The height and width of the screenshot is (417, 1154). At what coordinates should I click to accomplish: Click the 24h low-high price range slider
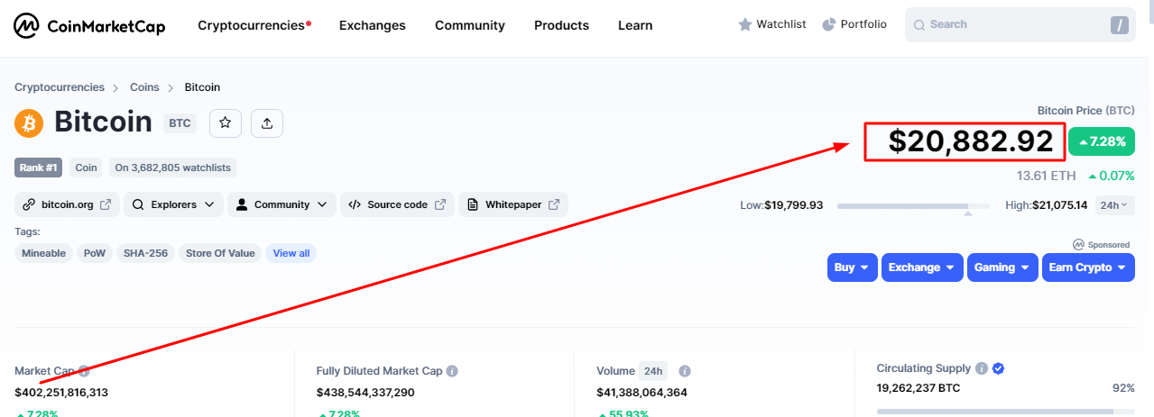(x=915, y=206)
